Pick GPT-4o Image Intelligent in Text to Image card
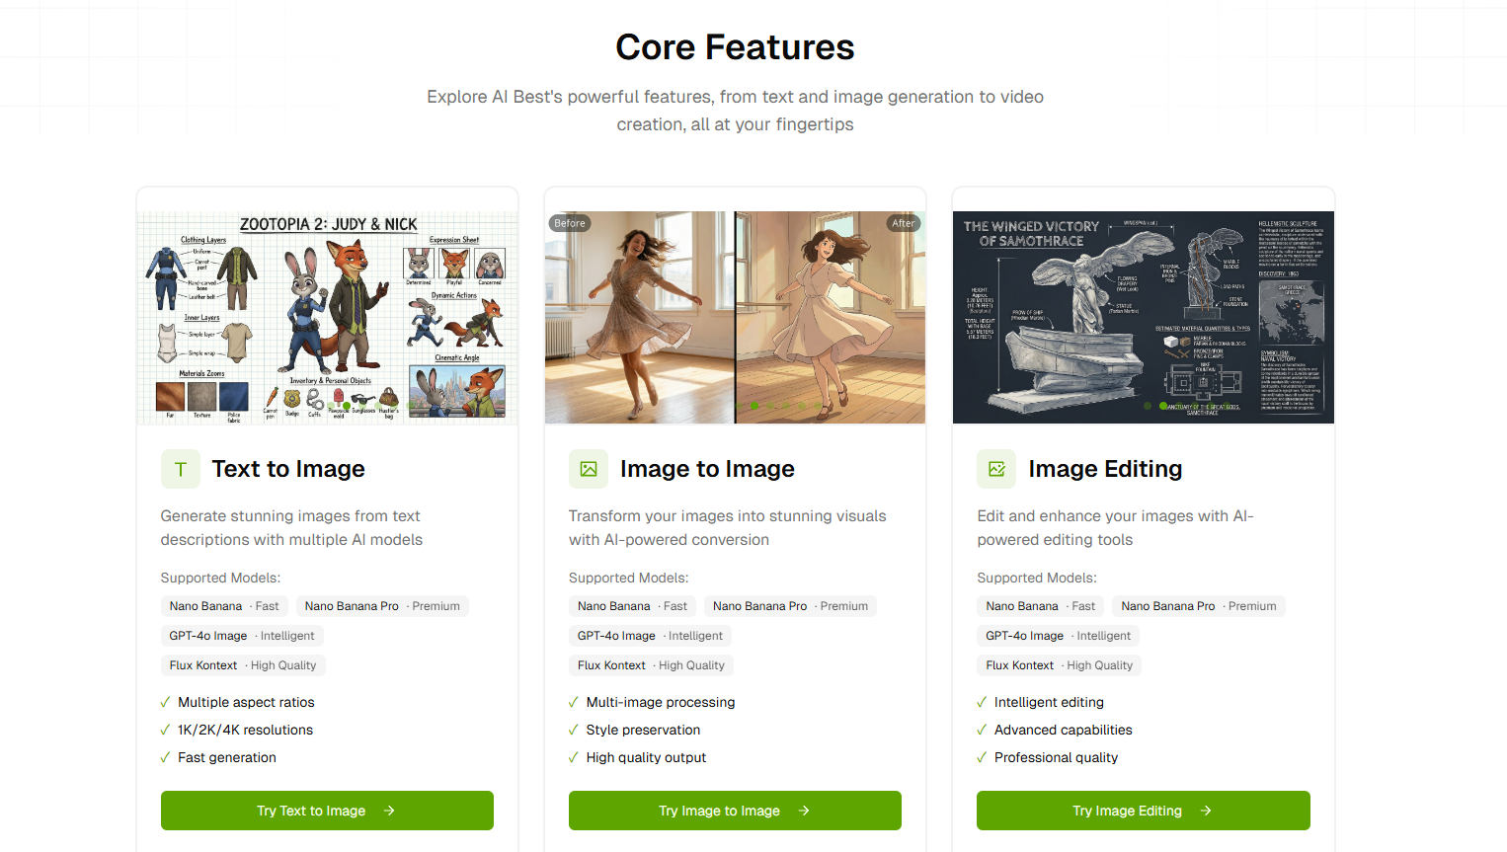Screen dimensions: 1507x852 [x=242, y=636]
